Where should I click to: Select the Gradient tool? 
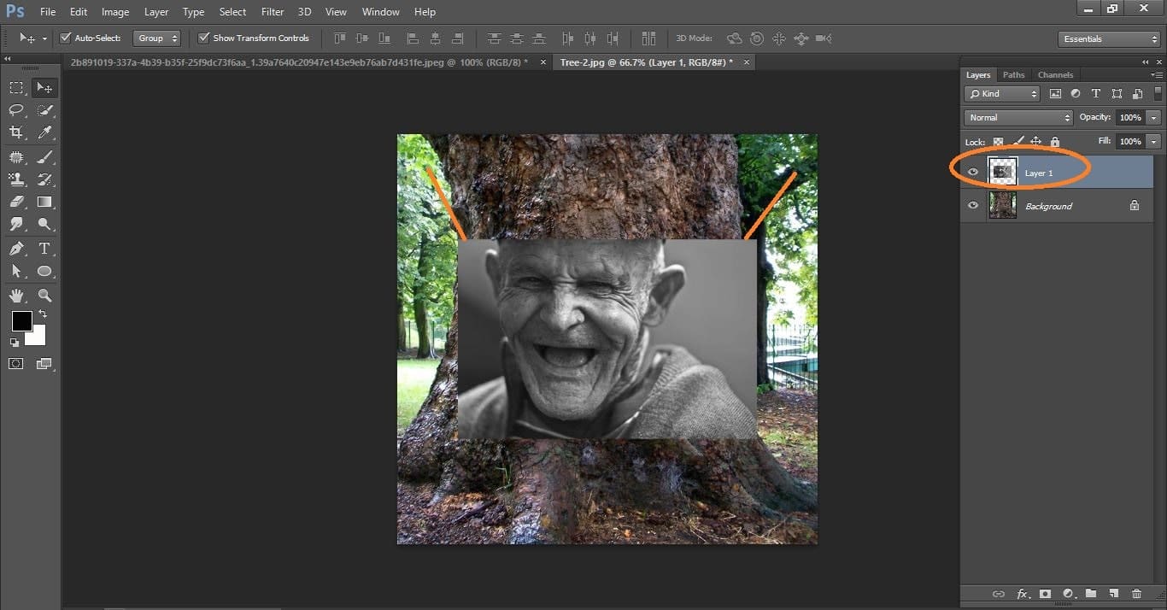tap(45, 202)
